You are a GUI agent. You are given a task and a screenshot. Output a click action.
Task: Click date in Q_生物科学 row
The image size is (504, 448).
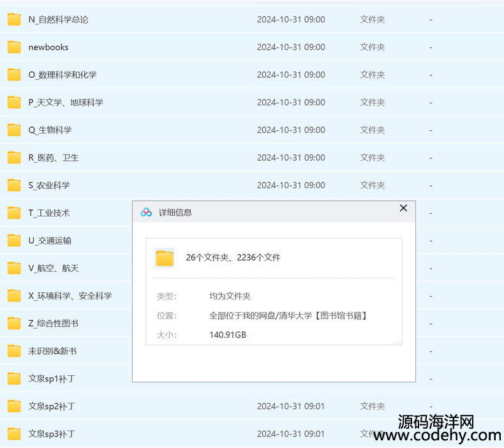click(291, 130)
